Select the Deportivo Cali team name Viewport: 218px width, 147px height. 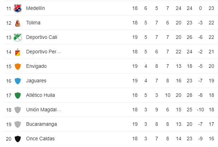coord(41,37)
